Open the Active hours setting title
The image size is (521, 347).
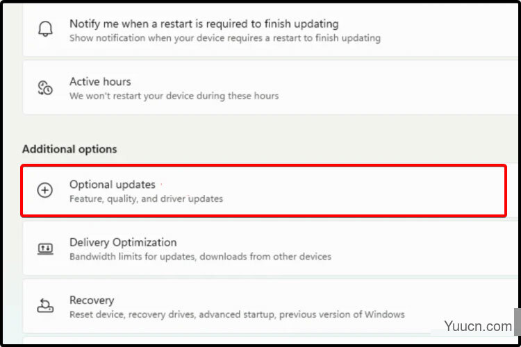[x=100, y=81]
